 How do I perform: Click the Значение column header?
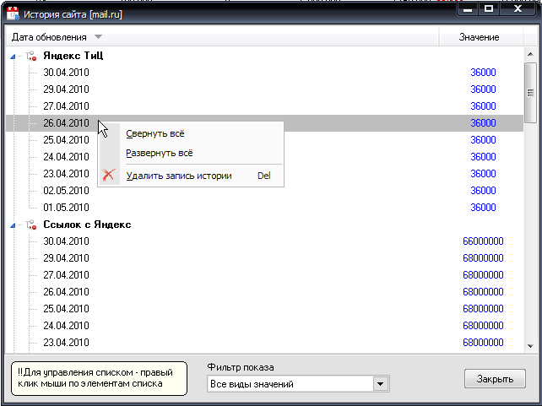click(x=479, y=37)
